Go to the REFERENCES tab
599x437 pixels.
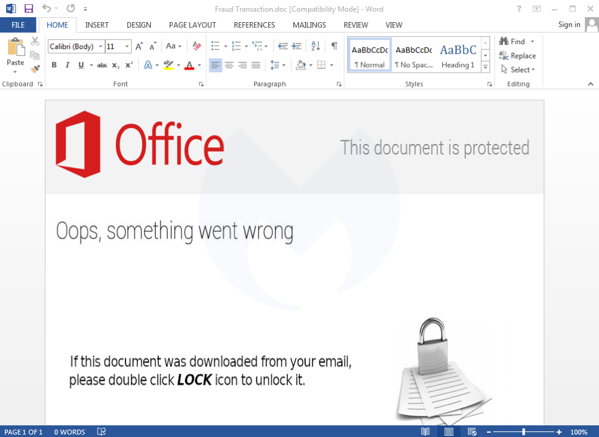(255, 25)
